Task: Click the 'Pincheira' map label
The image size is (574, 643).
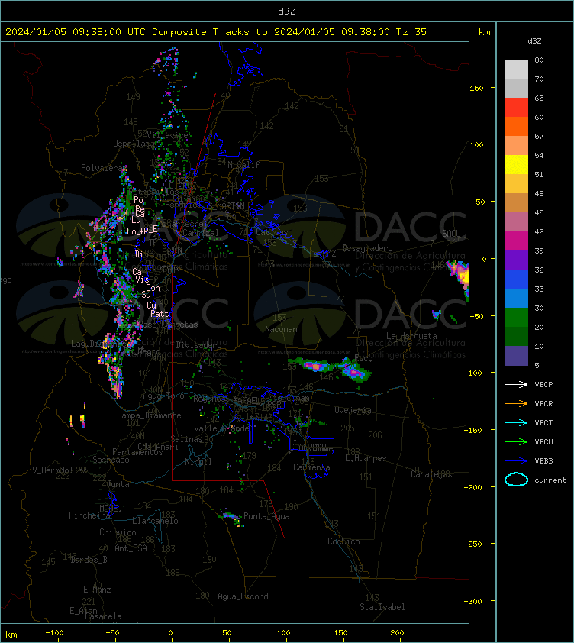Action: (x=89, y=515)
